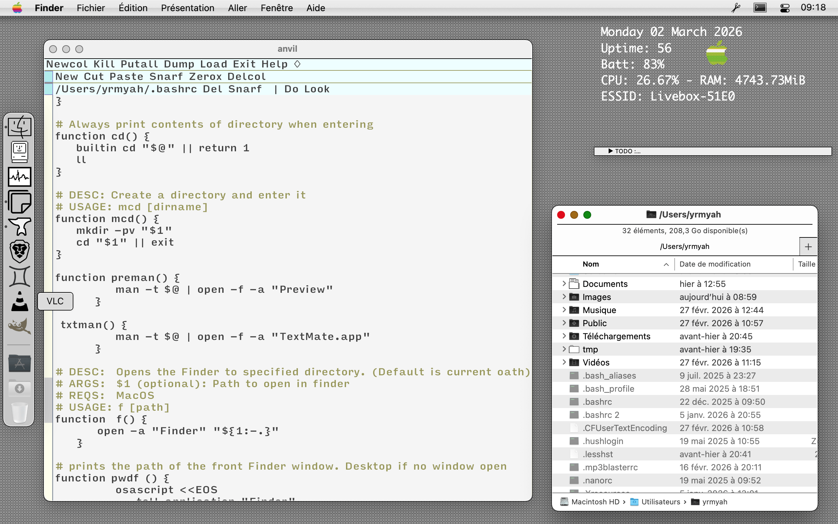The height and width of the screenshot is (524, 838).
Task: Launch the Activity Monitor dock icon
Action: pyautogui.click(x=19, y=177)
